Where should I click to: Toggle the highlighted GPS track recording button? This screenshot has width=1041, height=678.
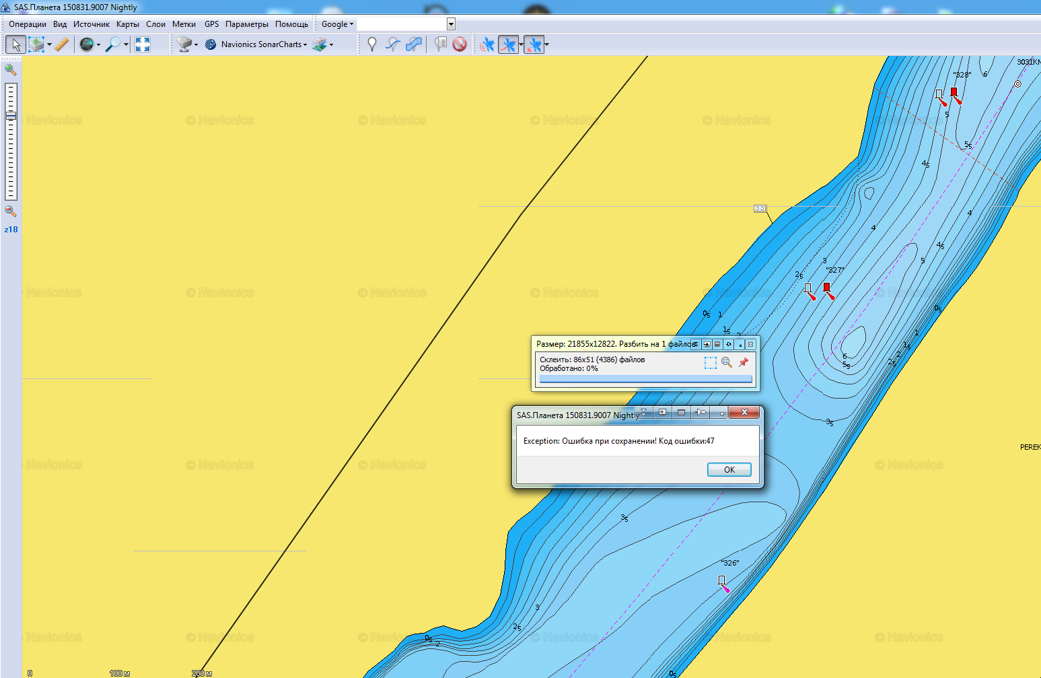point(509,44)
